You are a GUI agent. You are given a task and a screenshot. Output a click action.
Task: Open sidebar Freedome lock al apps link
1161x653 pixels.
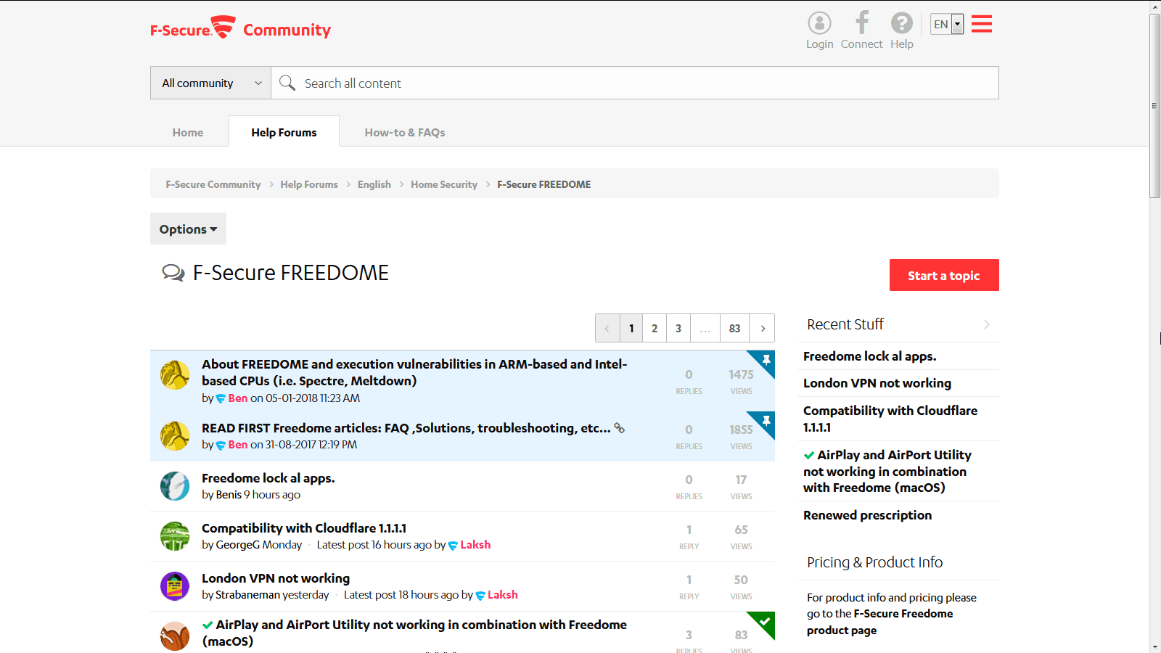point(869,356)
